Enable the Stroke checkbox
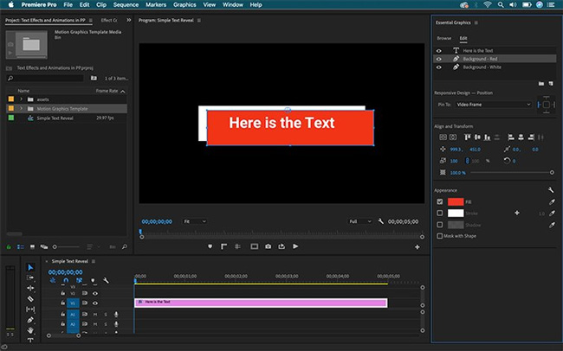Screen dimensions: 563x351 tap(439, 213)
